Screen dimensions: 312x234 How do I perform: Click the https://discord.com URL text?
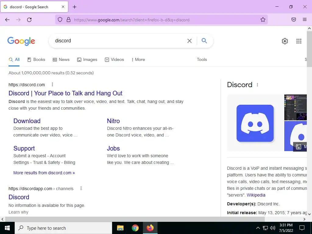(27, 85)
